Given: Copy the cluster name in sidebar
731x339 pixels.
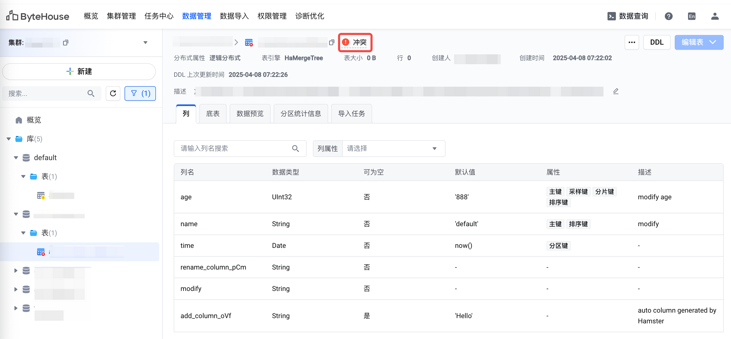Looking at the screenshot, I should [x=66, y=43].
